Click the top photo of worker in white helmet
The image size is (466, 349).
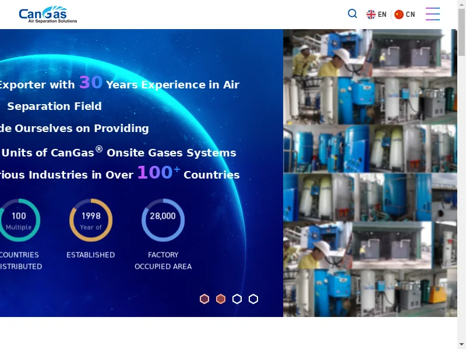[x=327, y=53]
